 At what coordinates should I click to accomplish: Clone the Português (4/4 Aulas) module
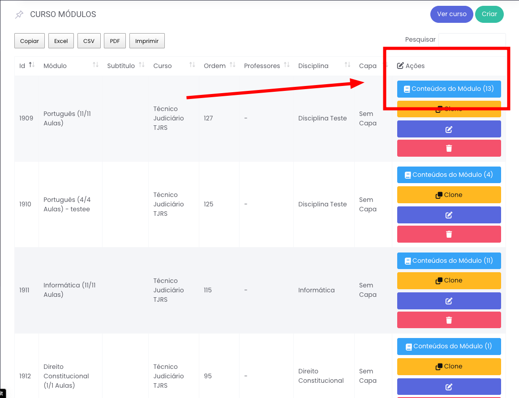(449, 195)
